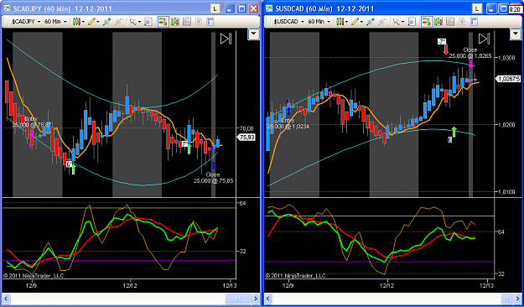Close the $CADJPY chart window
The height and width of the screenshot is (307, 524).
[254, 8]
